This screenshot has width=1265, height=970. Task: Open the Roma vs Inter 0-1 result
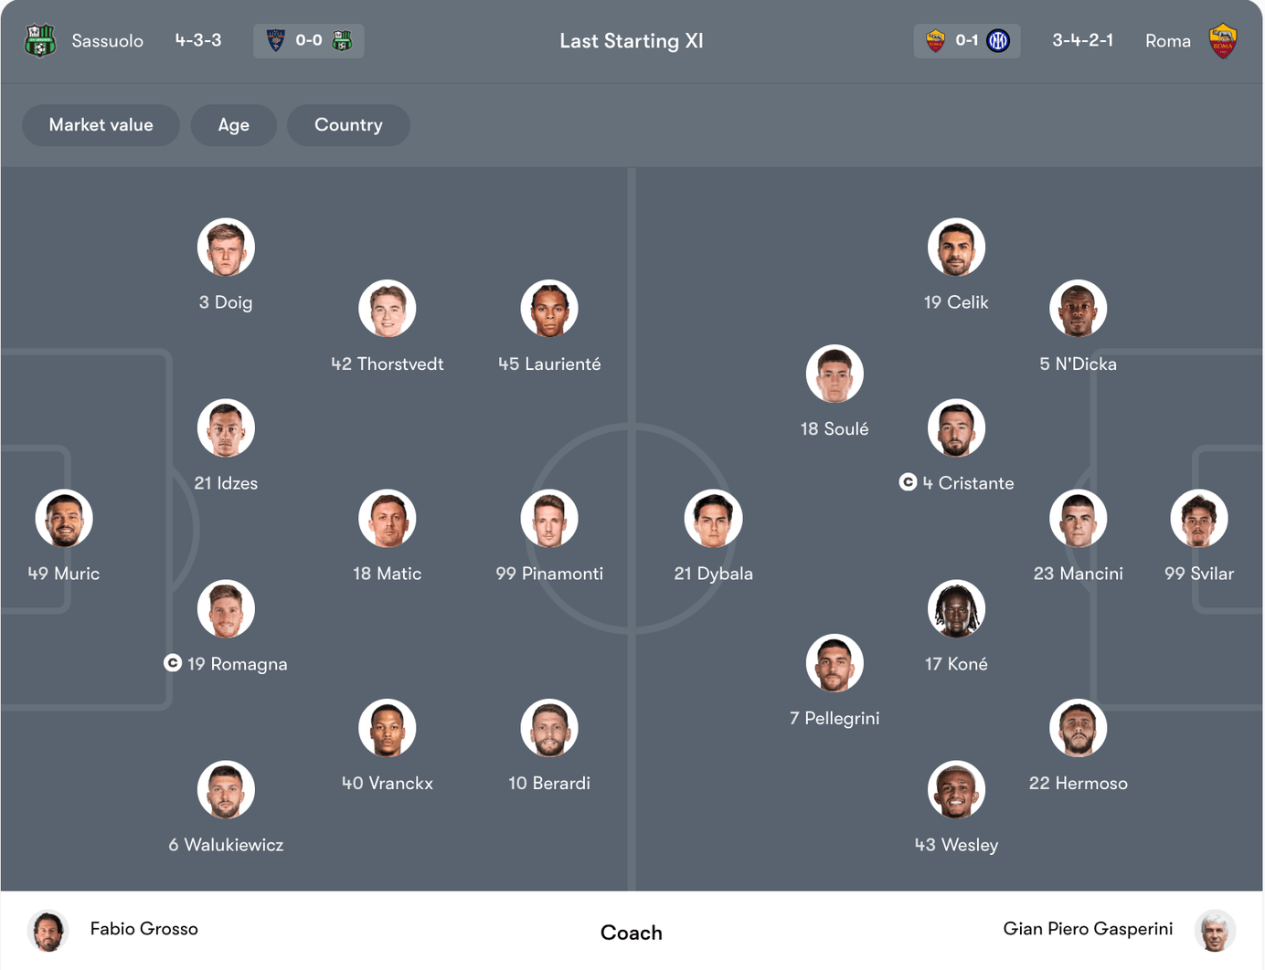point(966,41)
